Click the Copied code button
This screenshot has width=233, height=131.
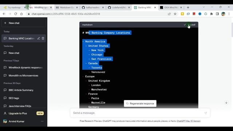point(189,25)
